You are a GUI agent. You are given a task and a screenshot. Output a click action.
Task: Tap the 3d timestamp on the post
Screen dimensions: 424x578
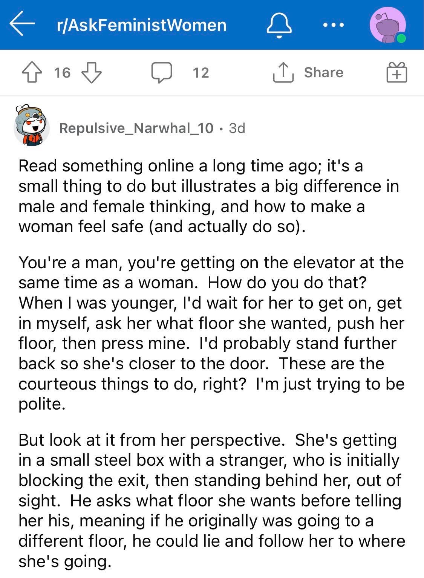click(237, 128)
